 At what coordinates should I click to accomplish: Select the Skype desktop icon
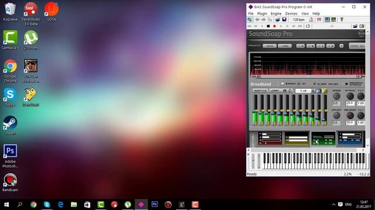[x=10, y=97]
